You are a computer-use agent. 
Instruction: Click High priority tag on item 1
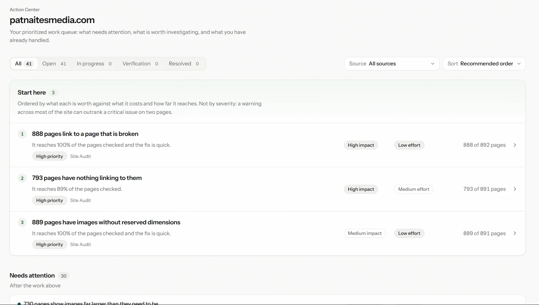50,156
